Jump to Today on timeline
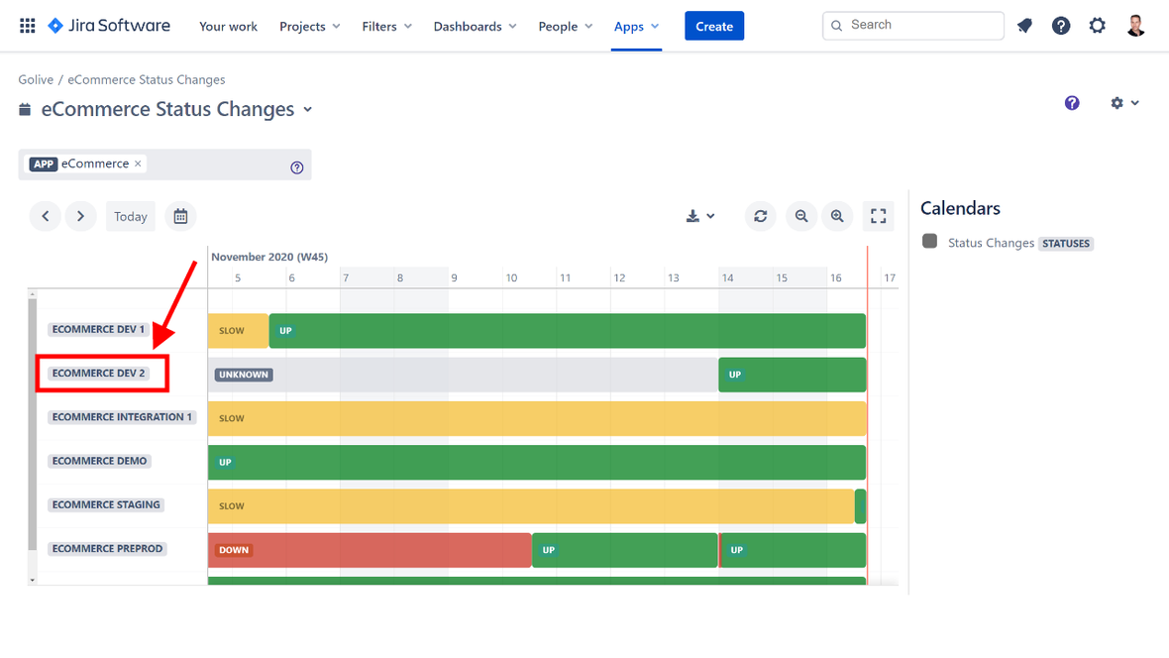The image size is (1169, 658). point(130,216)
